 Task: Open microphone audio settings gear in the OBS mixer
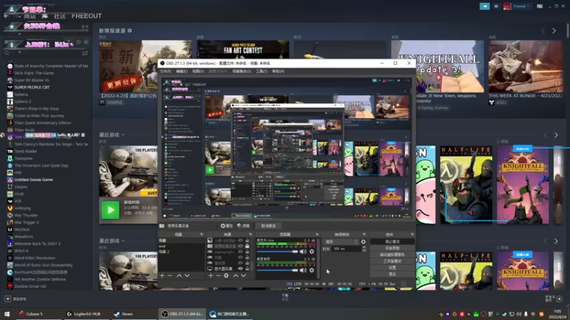tap(311, 252)
